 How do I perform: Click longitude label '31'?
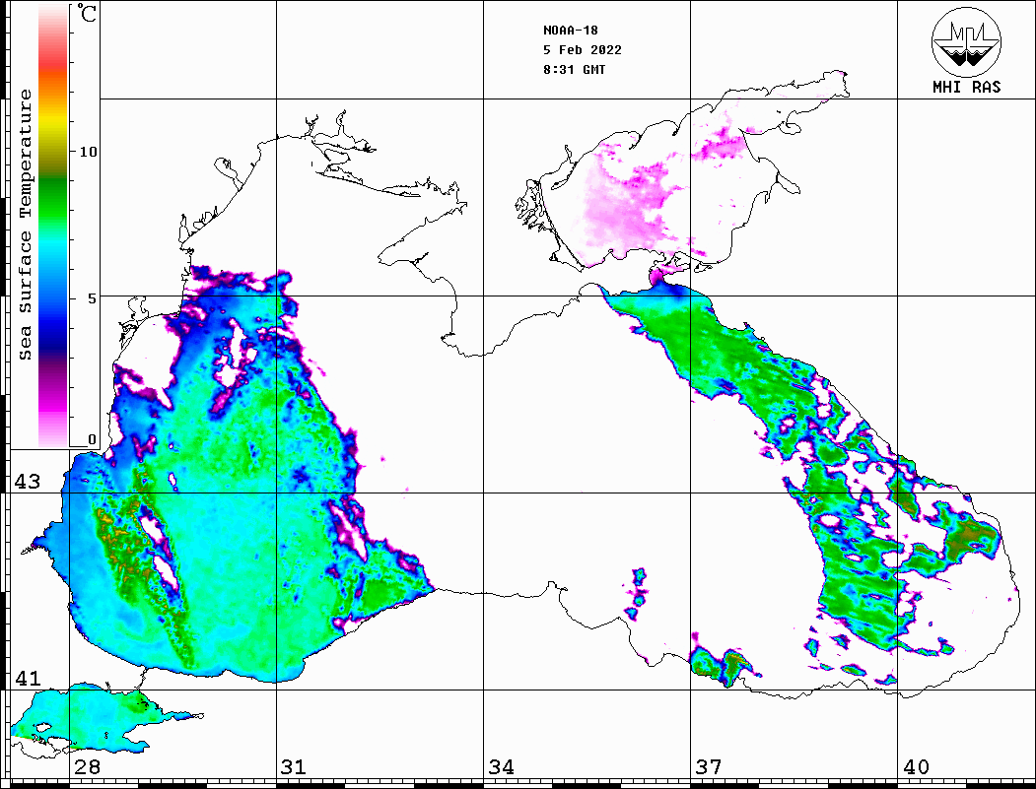[294, 767]
